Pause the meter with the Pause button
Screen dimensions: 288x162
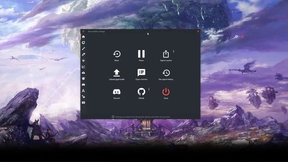141,55
